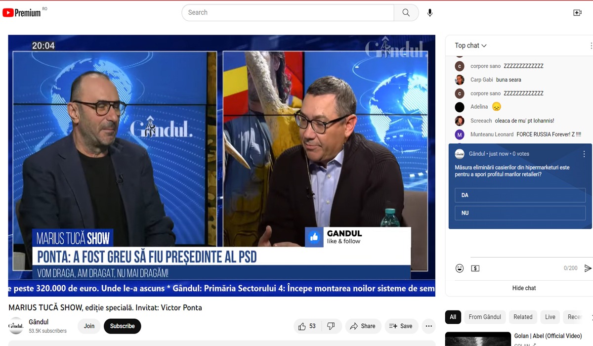Save the video to playlist
Screen dimensions: 593x346
[401, 326]
